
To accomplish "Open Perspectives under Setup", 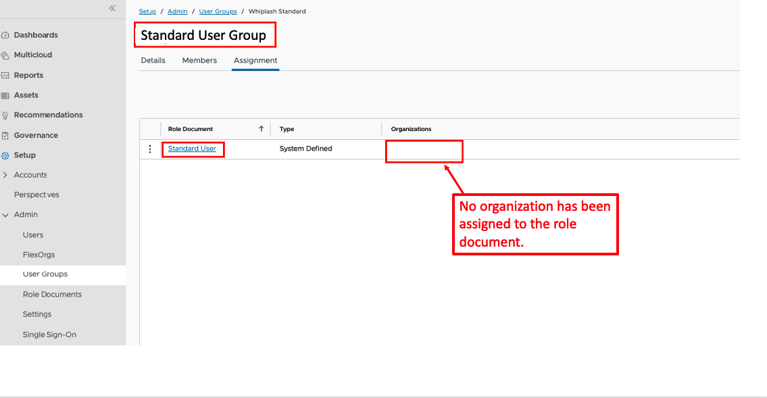I will [x=36, y=195].
